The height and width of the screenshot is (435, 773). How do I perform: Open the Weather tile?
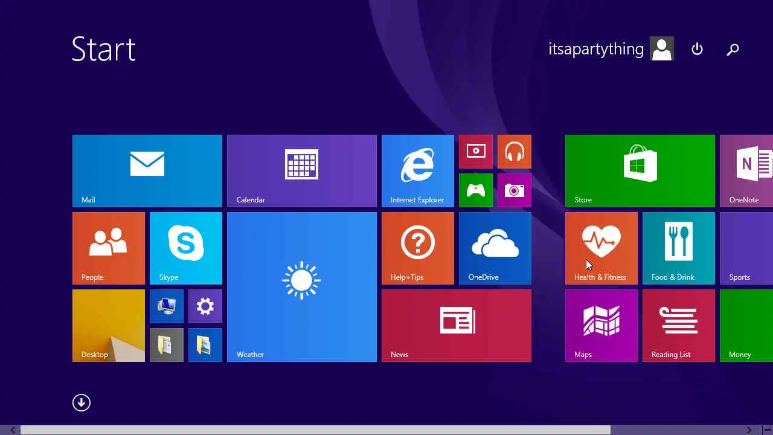click(x=302, y=287)
